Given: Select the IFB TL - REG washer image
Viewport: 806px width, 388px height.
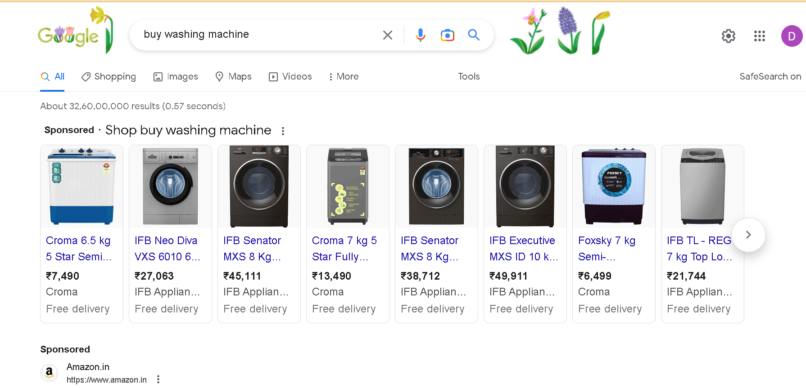Looking at the screenshot, I should pyautogui.click(x=702, y=186).
